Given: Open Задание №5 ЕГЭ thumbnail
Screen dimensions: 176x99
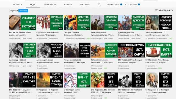Looking at the screenshot, I should 159,80.
